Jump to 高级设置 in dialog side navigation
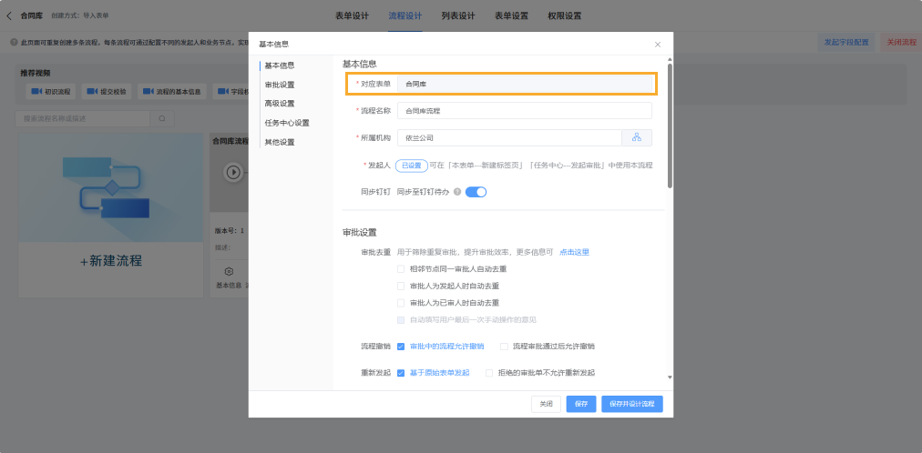The width and height of the screenshot is (922, 453). tap(280, 104)
